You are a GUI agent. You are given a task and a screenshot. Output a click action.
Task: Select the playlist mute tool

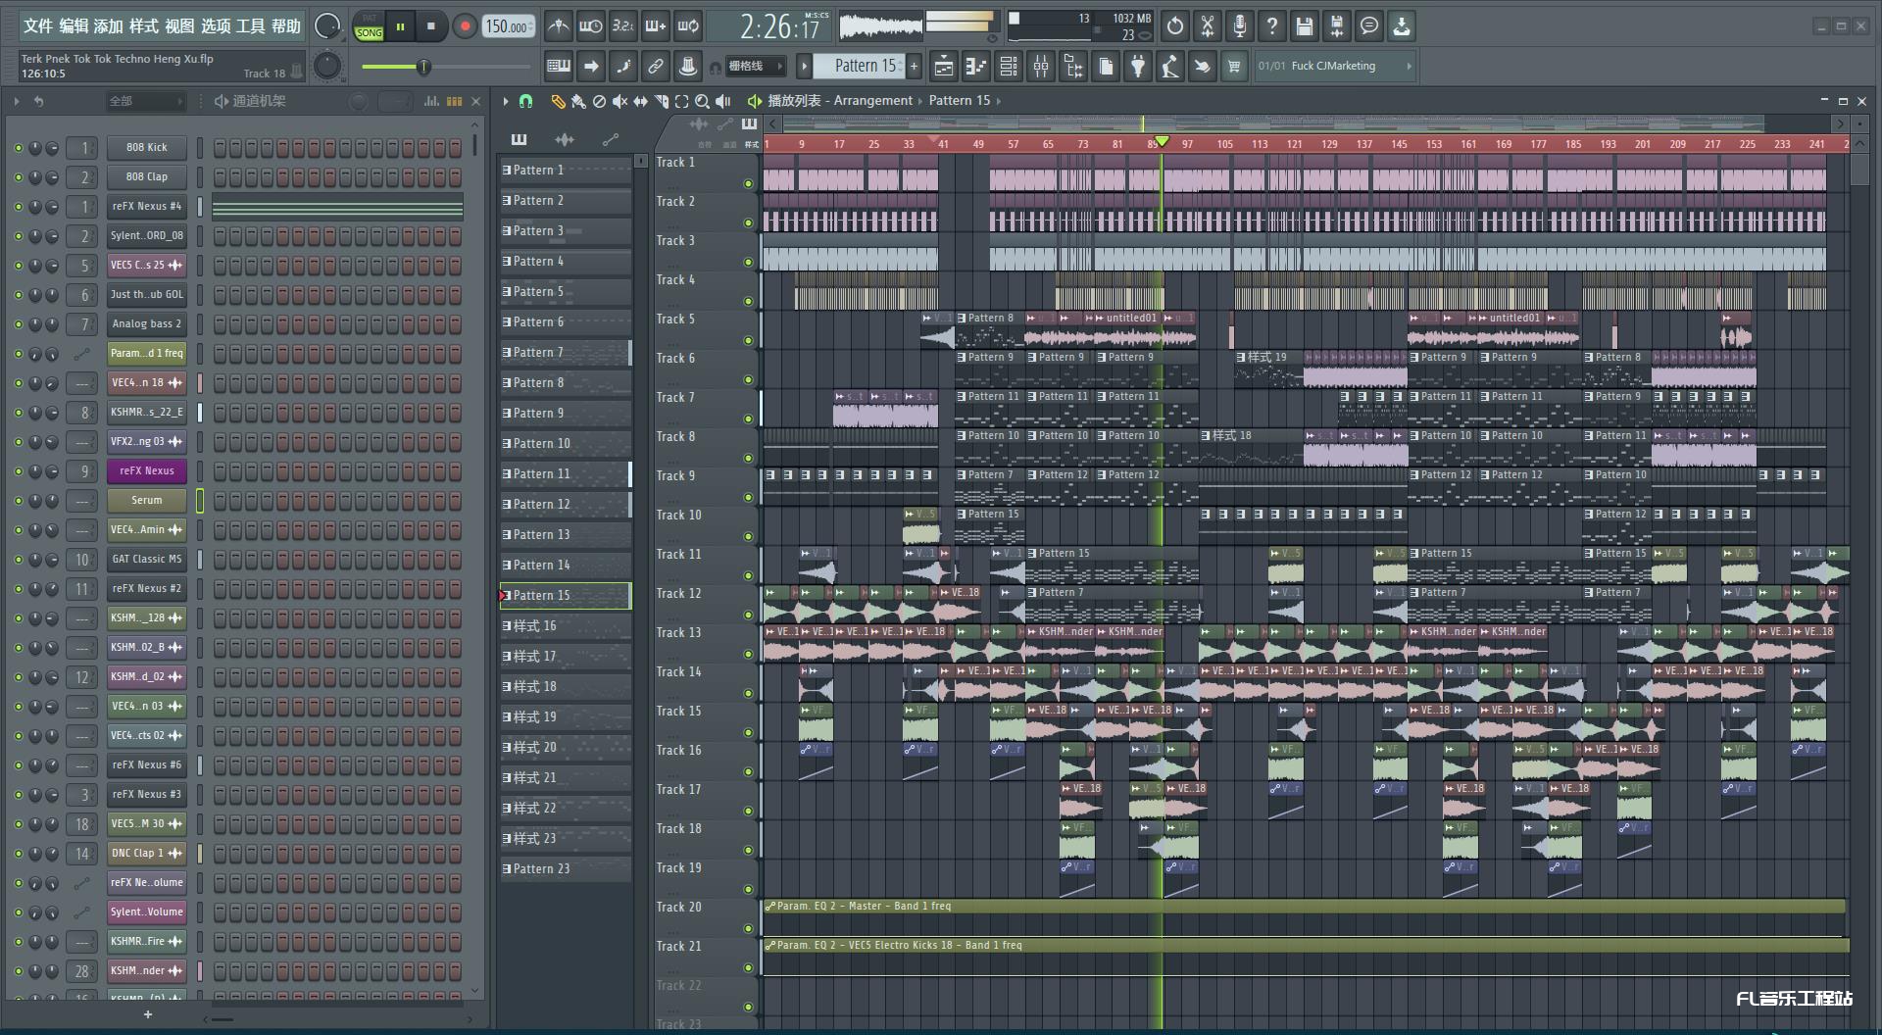(619, 101)
